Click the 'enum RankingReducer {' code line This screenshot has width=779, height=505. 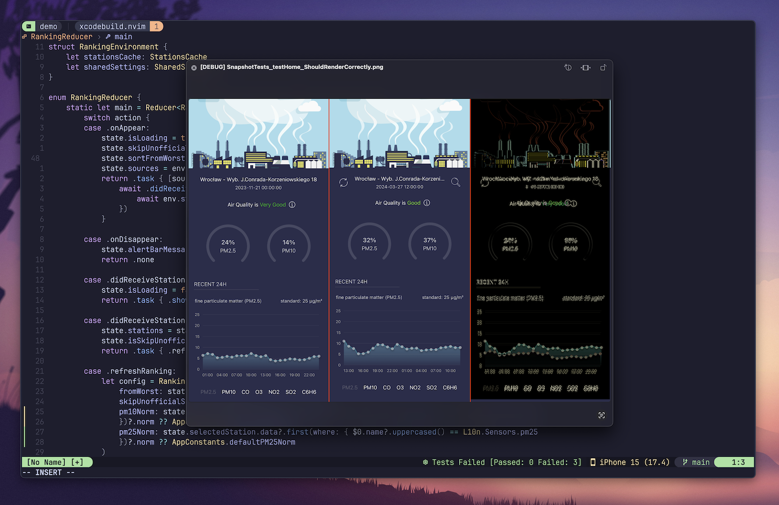point(94,97)
